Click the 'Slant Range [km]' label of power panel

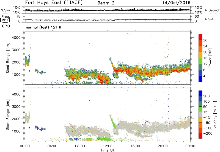coord(8,58)
